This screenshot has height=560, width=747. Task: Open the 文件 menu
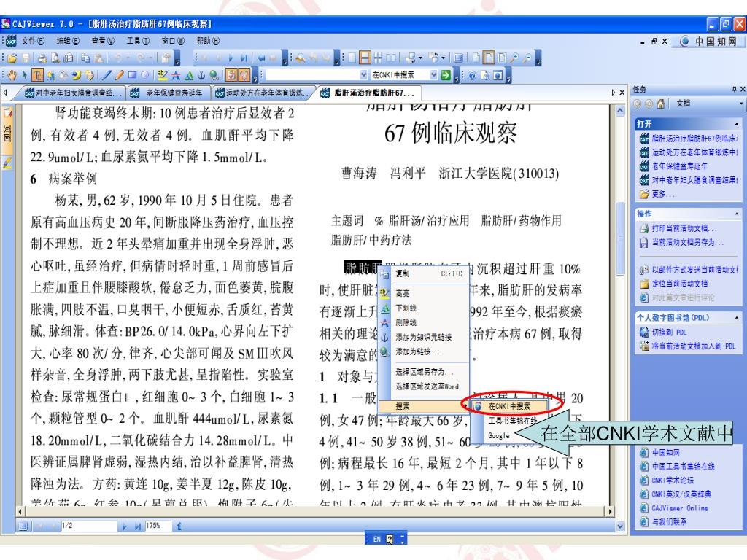tap(33, 41)
